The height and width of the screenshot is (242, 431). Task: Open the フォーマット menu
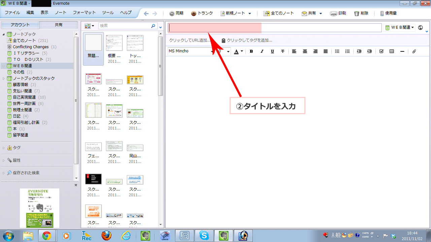[85, 13]
